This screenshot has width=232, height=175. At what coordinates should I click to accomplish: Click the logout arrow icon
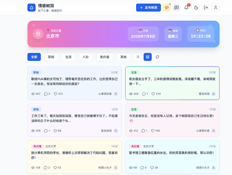click(x=206, y=8)
